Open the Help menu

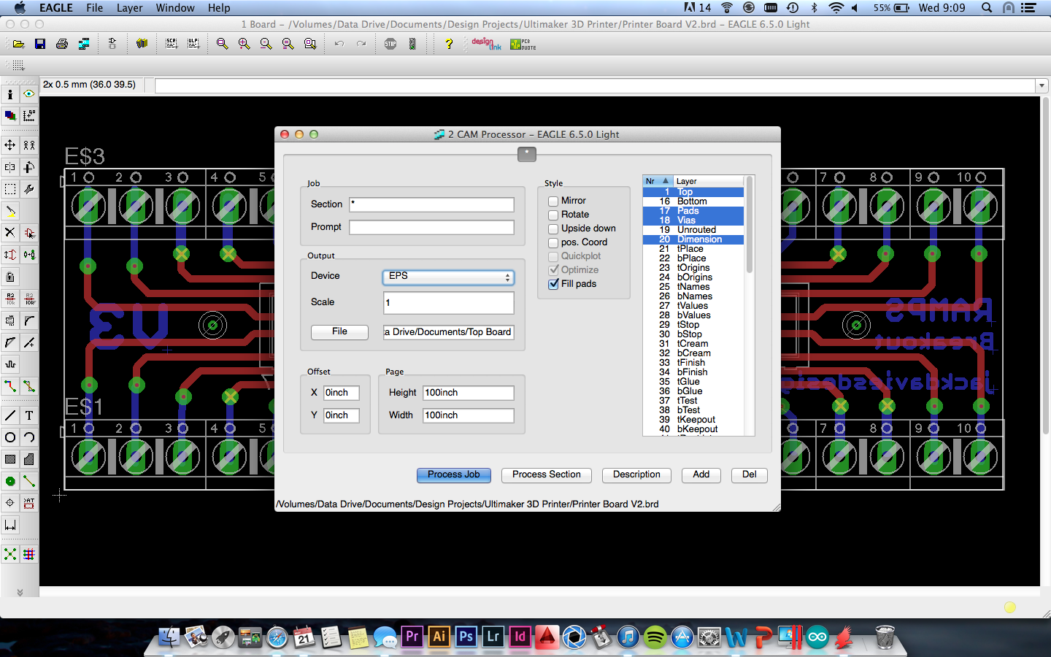(219, 8)
